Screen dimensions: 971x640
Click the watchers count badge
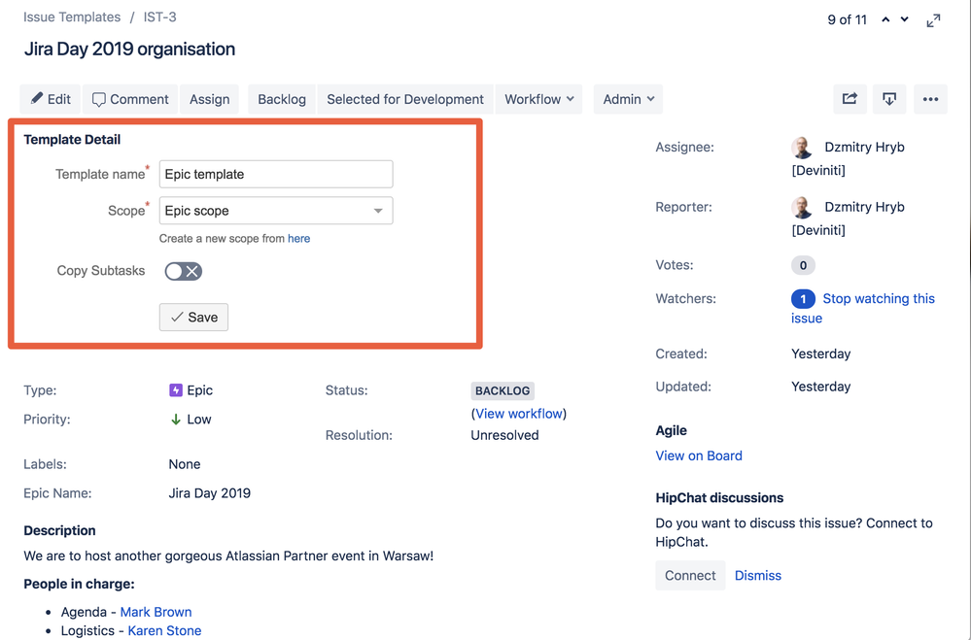click(x=803, y=298)
